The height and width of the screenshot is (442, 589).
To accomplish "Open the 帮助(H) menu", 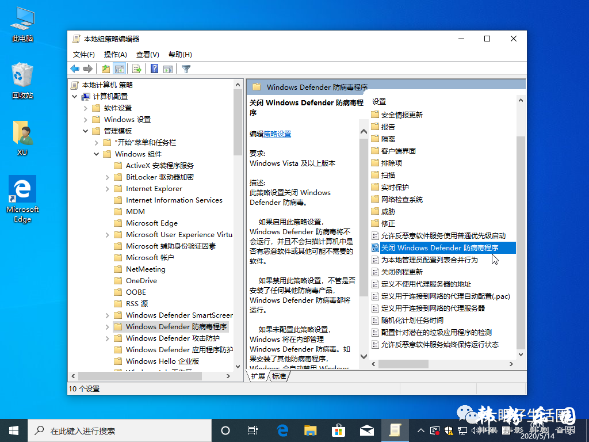I will [x=180, y=55].
